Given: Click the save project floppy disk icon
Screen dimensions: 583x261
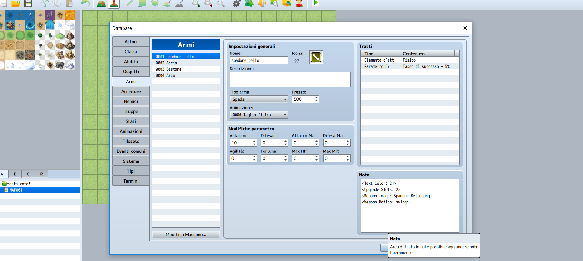Looking at the screenshot, I should 28,3.
